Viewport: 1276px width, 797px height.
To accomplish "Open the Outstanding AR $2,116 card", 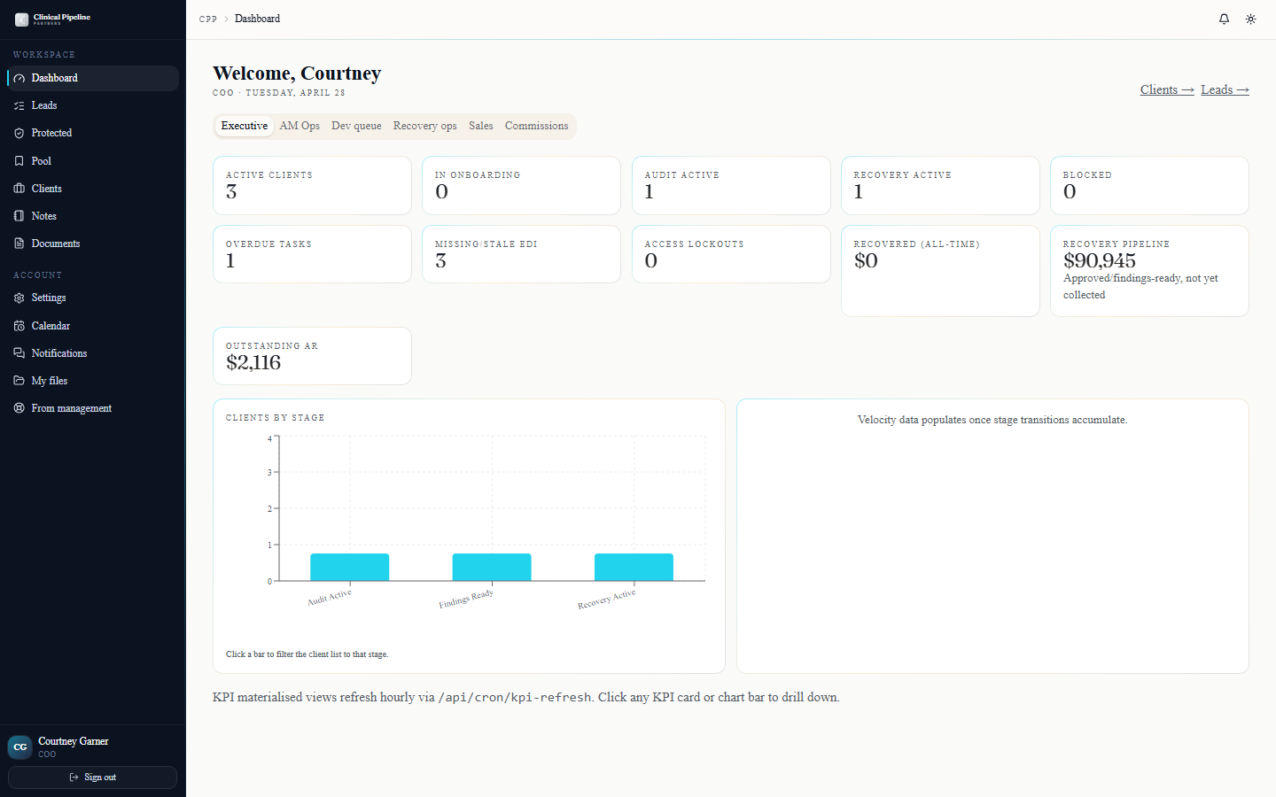I will tap(312, 356).
